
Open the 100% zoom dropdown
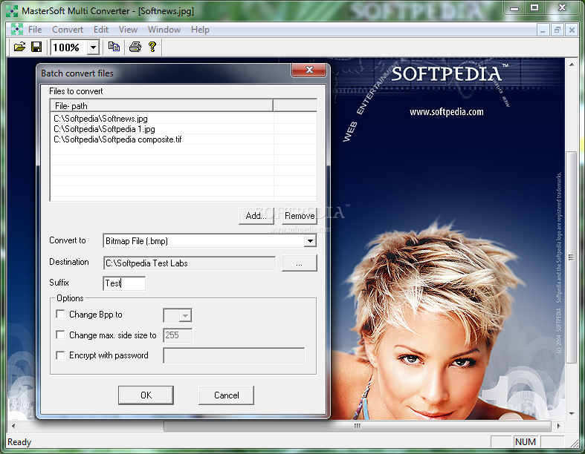[93, 47]
